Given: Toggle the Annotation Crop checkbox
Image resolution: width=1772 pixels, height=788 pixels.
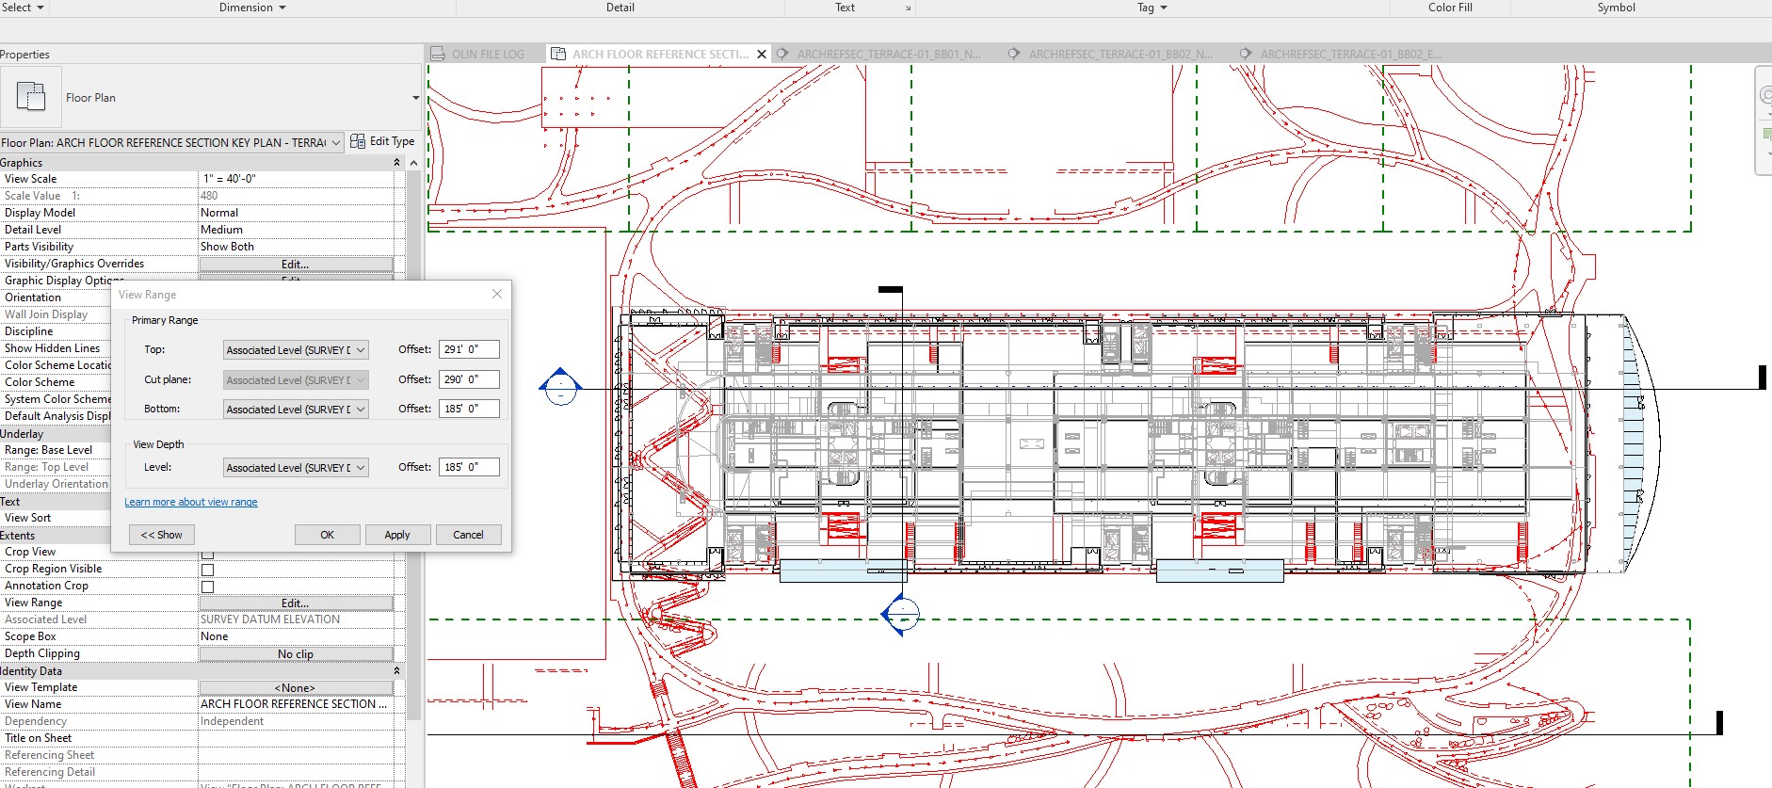Looking at the screenshot, I should [x=208, y=587].
